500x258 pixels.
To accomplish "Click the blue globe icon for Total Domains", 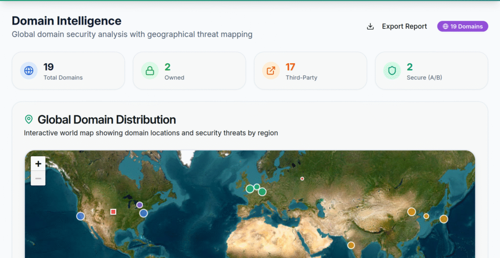I will 29,71.
